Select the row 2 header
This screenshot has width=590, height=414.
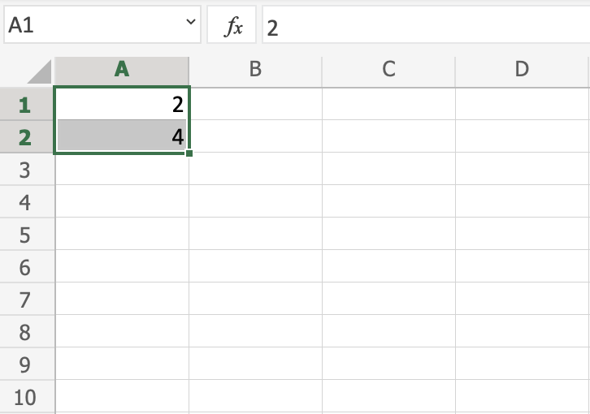coord(24,137)
